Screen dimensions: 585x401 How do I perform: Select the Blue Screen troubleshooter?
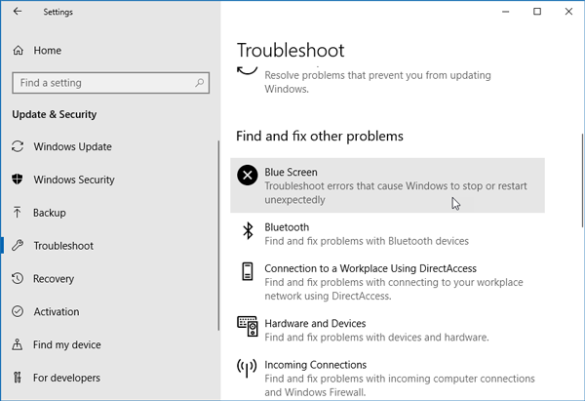[x=387, y=185]
